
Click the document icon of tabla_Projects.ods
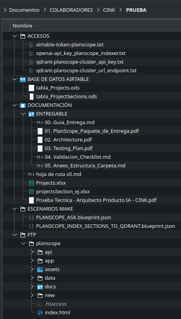pyautogui.click(x=31, y=88)
